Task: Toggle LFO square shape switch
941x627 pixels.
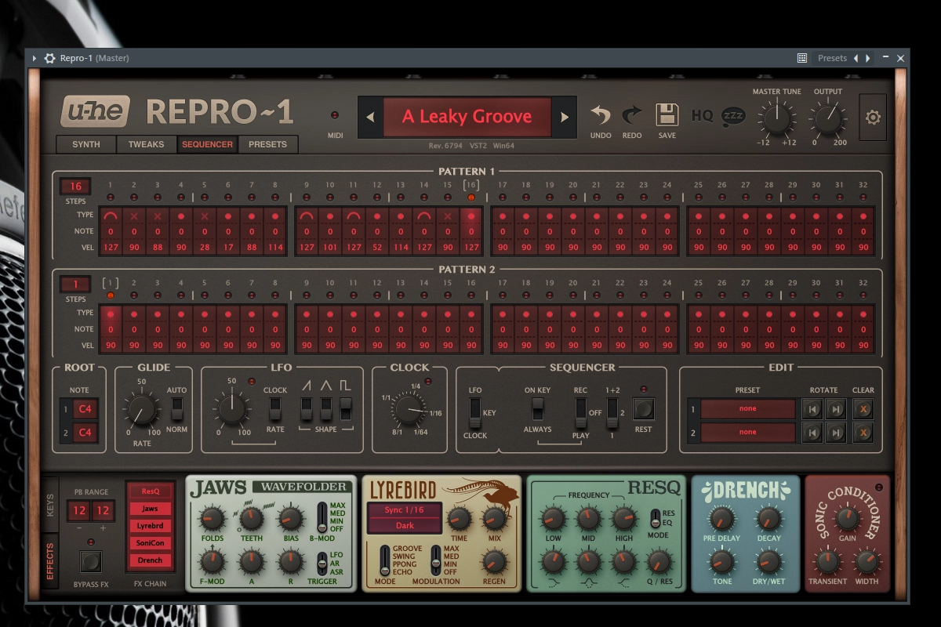Action: tap(346, 408)
